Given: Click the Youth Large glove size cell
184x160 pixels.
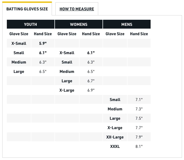Looking at the screenshot, I should point(19,72).
